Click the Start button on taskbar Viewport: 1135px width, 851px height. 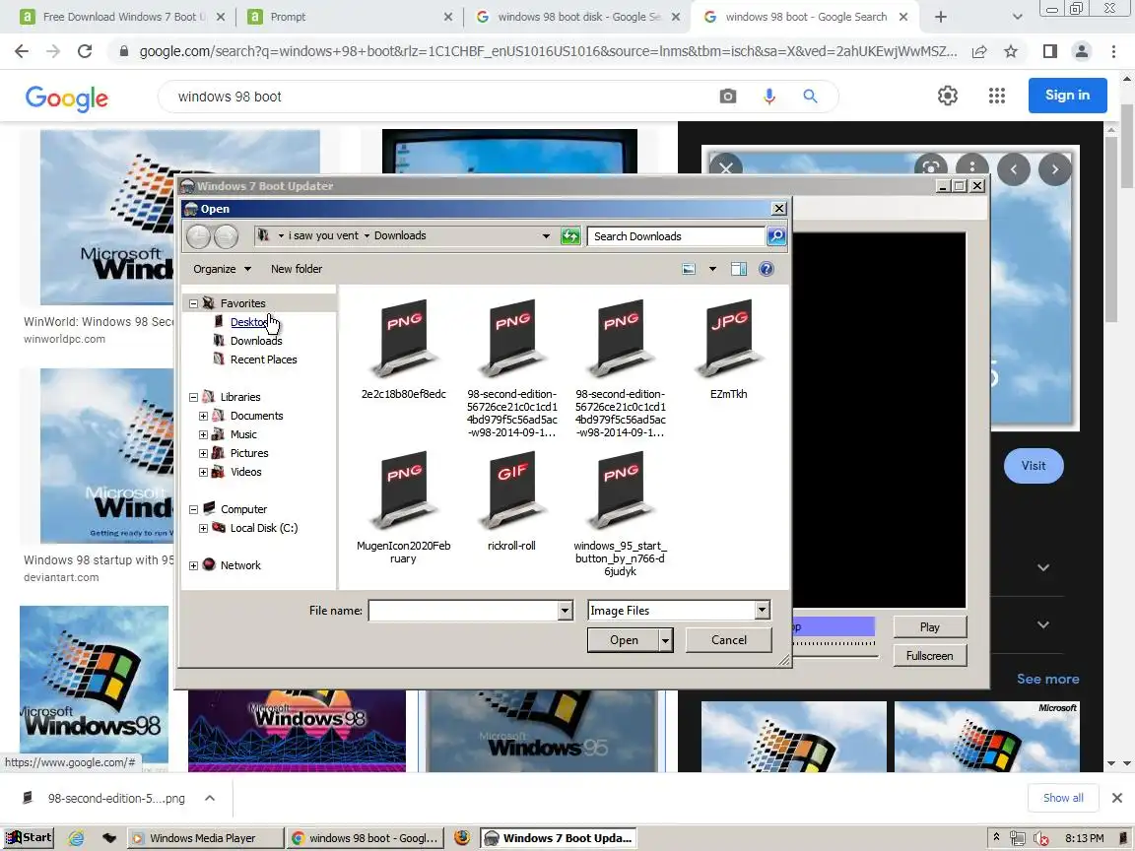coord(30,838)
